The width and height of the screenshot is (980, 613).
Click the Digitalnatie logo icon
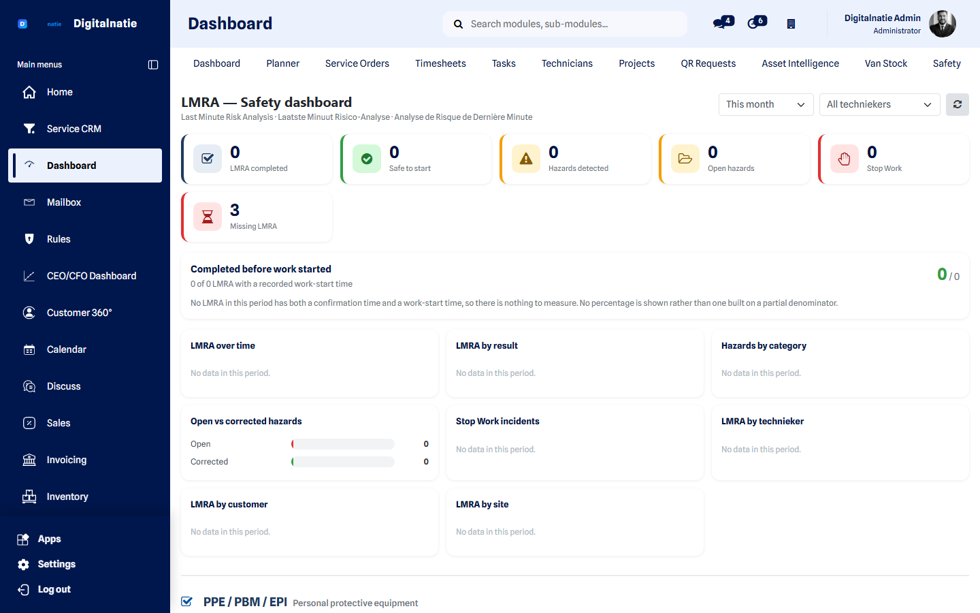point(22,24)
